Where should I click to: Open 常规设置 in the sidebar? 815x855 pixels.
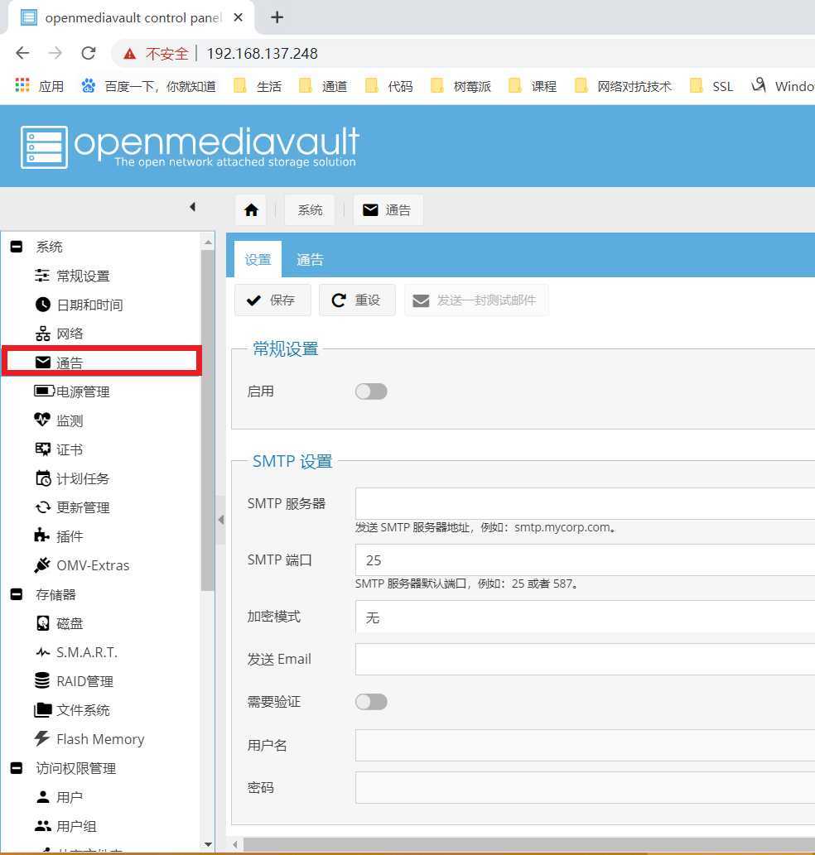[x=83, y=276]
